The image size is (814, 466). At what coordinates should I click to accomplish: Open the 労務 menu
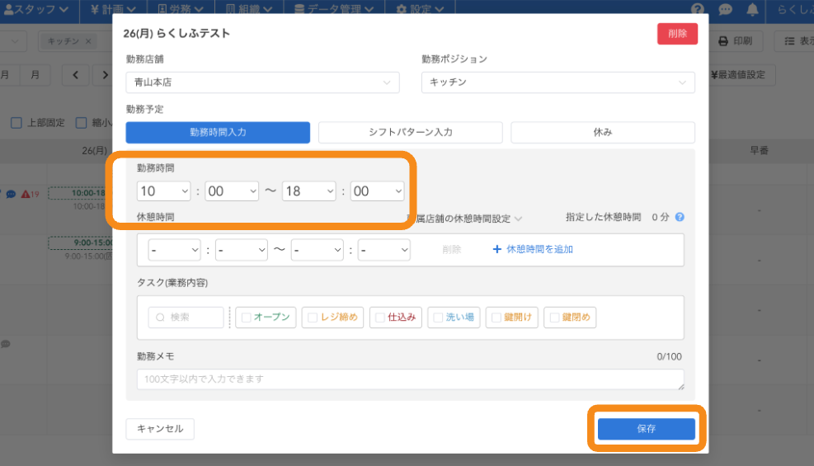pyautogui.click(x=180, y=9)
